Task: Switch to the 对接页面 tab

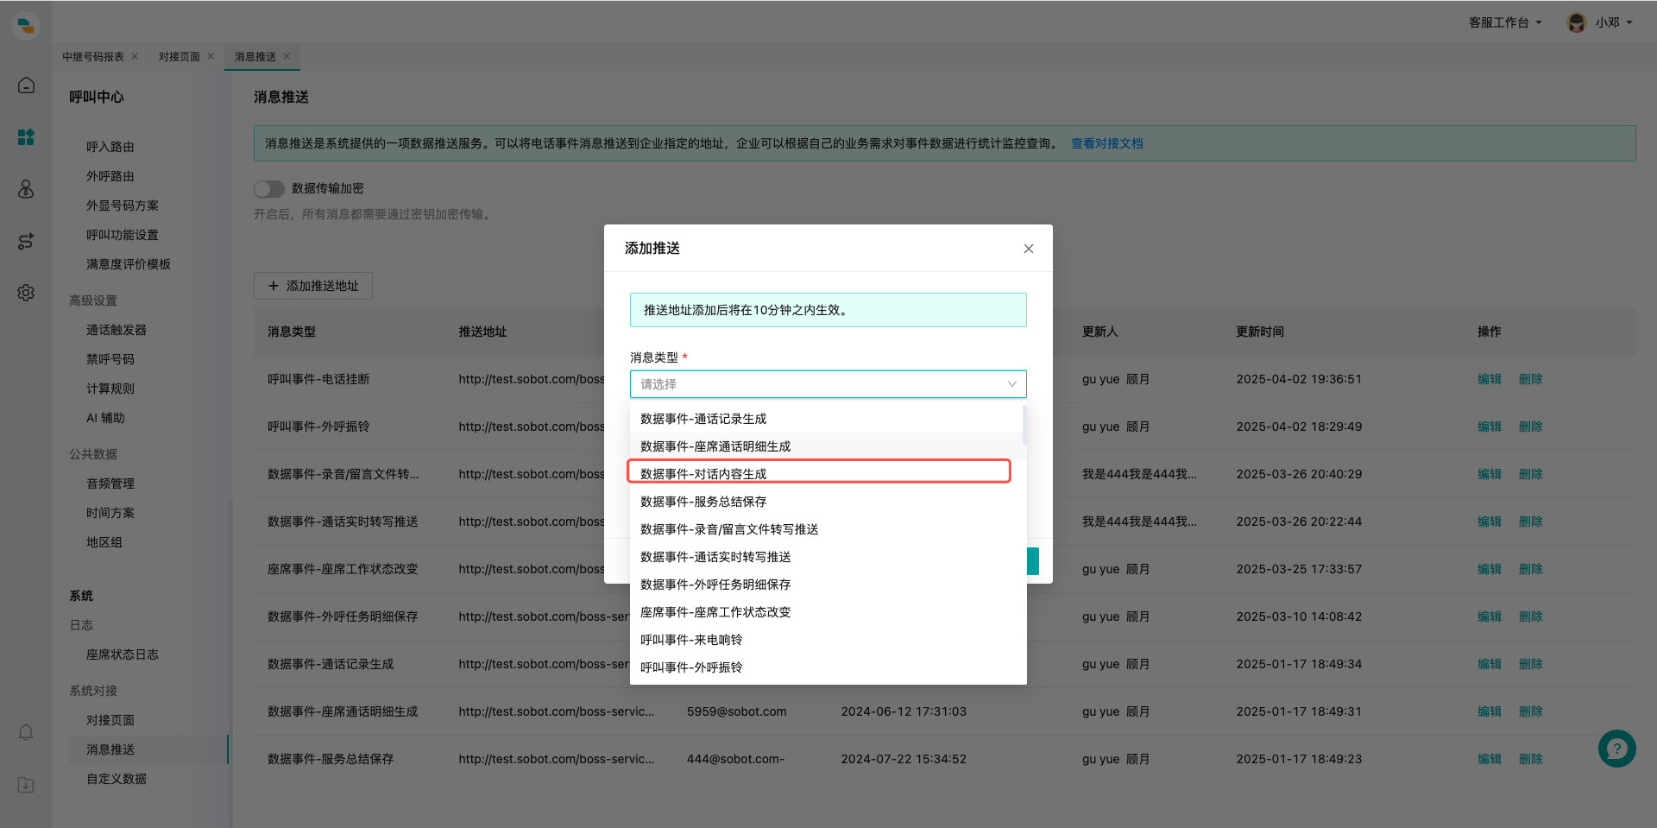Action: [179, 56]
